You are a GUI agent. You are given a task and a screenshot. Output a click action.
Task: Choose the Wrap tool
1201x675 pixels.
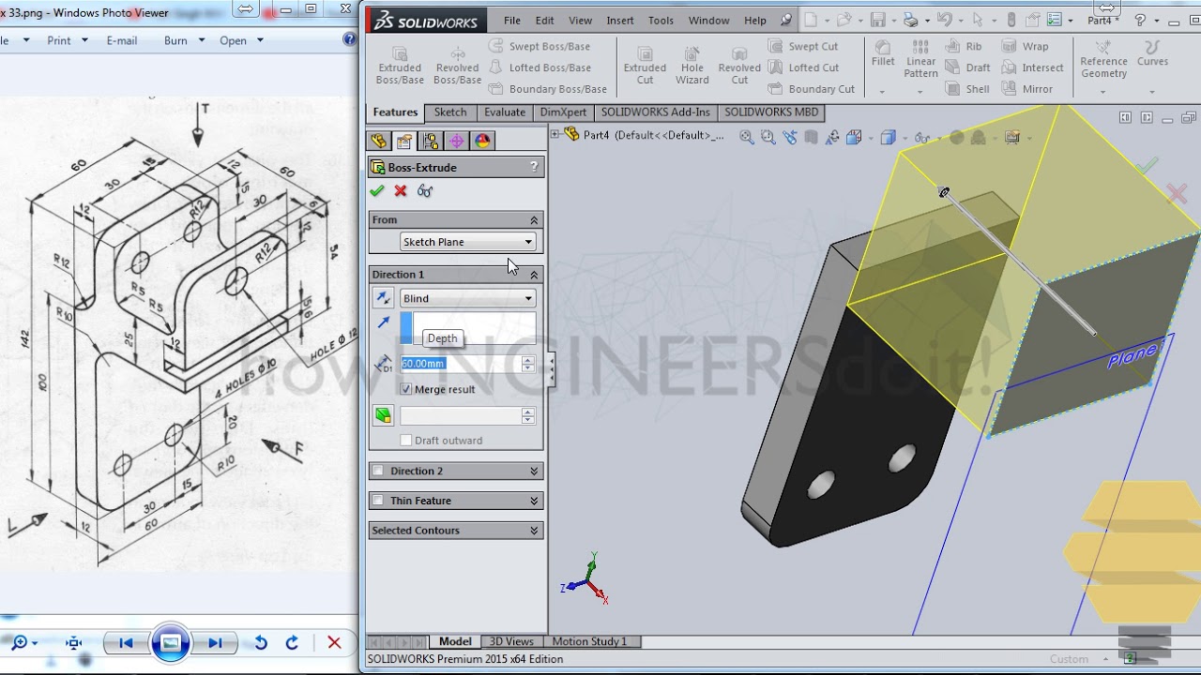coord(1026,46)
